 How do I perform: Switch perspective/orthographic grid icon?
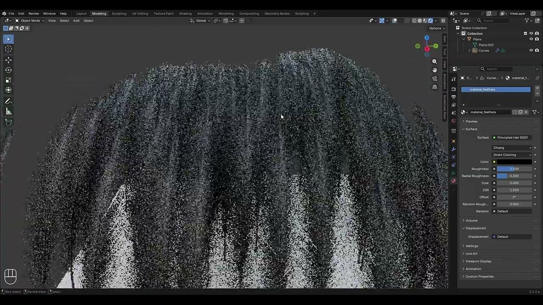pos(435,87)
